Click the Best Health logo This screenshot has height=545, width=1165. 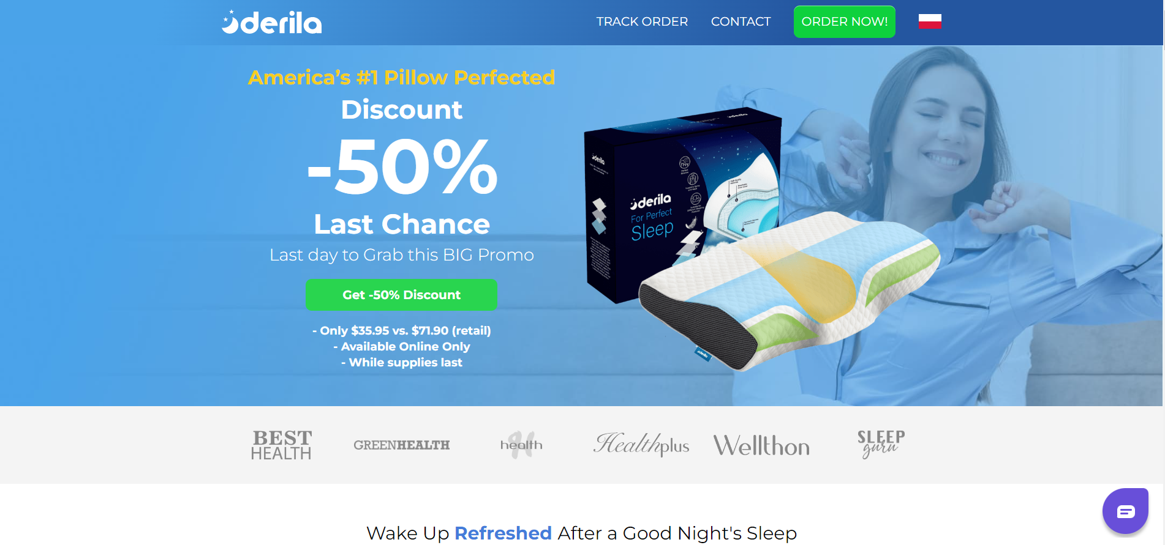click(x=282, y=445)
